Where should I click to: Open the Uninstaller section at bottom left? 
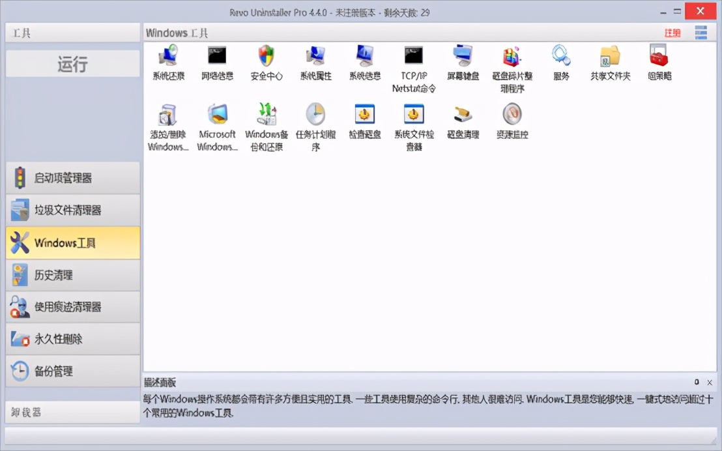click(72, 412)
